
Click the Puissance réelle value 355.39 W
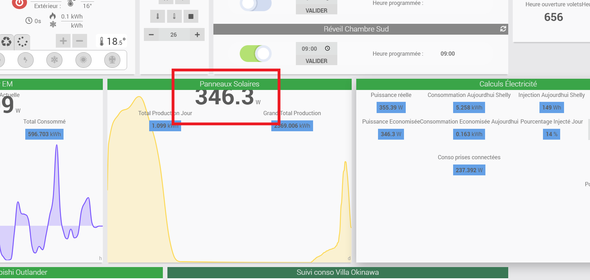(x=391, y=107)
